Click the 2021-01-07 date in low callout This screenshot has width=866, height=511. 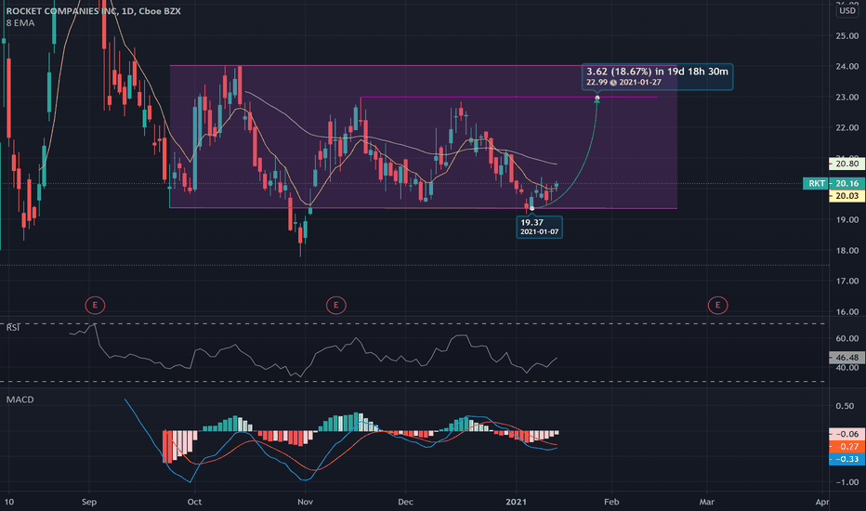click(x=539, y=232)
